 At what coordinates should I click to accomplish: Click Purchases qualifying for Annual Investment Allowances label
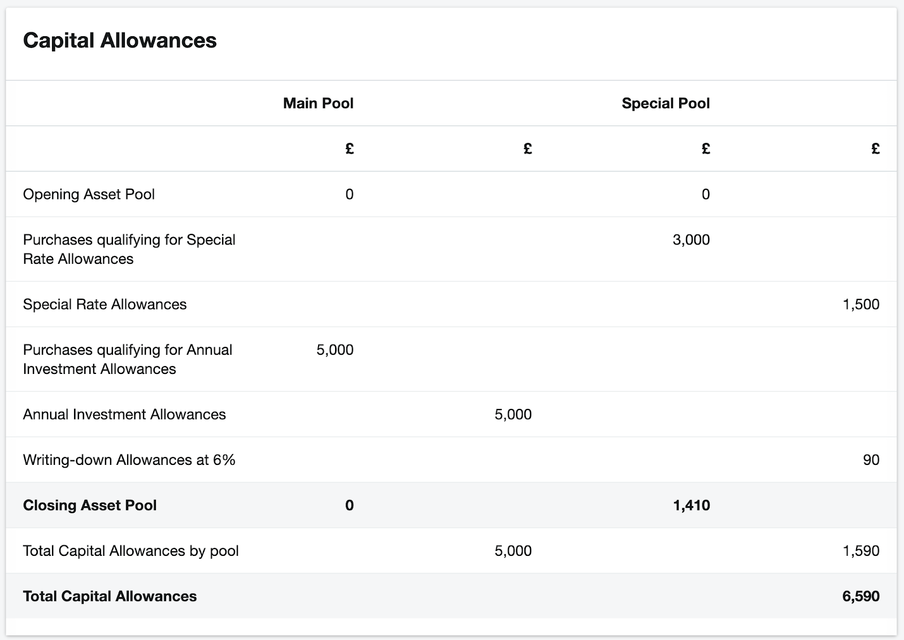tap(127, 360)
